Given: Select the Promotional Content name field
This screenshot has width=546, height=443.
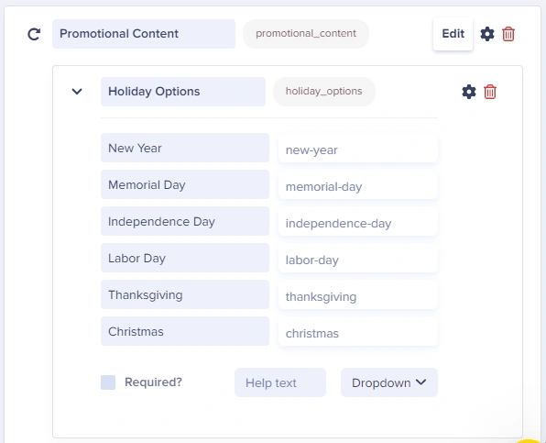Looking at the screenshot, I should (x=144, y=34).
